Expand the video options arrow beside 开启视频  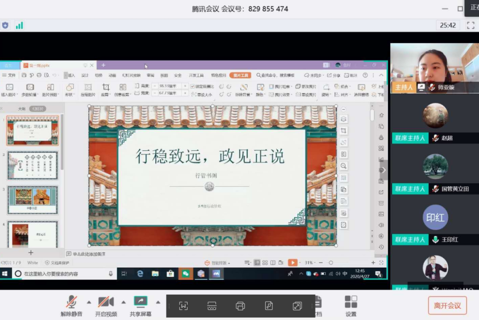click(x=123, y=302)
